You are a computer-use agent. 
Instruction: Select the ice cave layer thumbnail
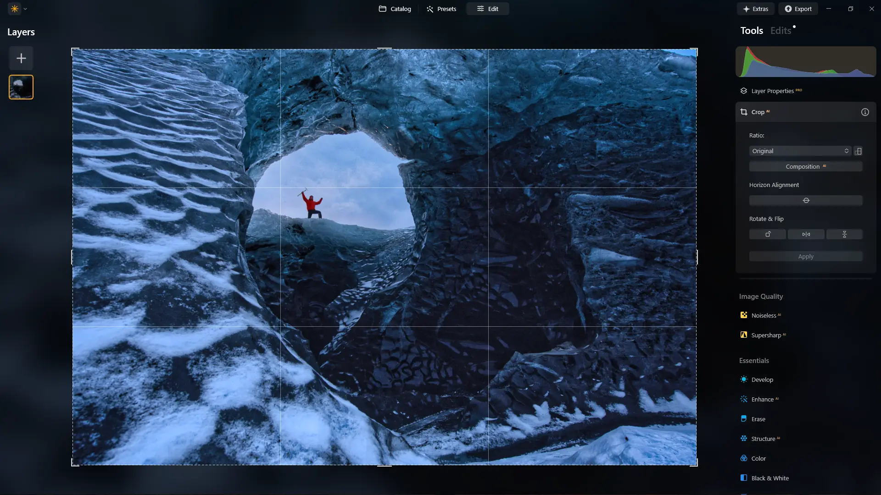point(21,87)
